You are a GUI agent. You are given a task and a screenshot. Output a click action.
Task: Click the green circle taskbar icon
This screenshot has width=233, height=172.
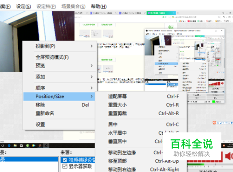[x=27, y=145]
